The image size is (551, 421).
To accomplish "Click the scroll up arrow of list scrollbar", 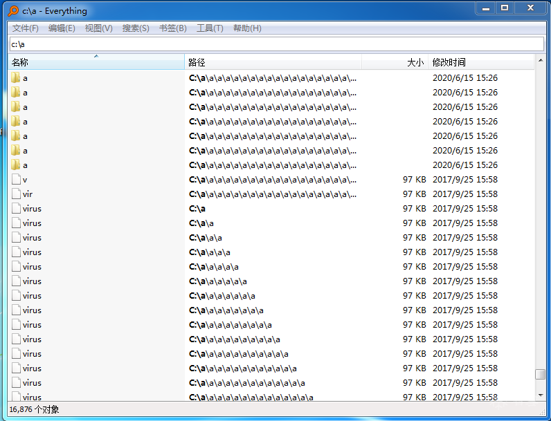I will [541, 61].
